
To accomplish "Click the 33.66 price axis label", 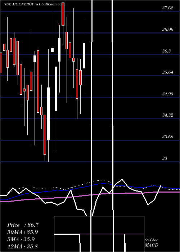I will coord(168,137).
